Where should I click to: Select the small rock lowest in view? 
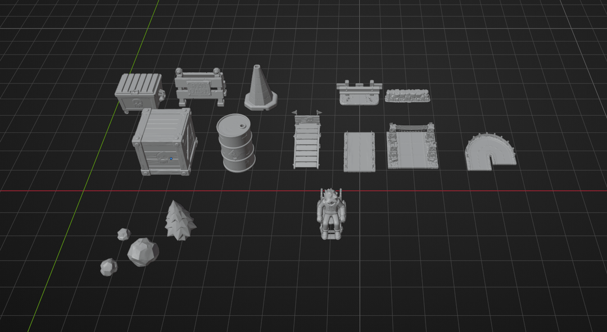[109, 267]
